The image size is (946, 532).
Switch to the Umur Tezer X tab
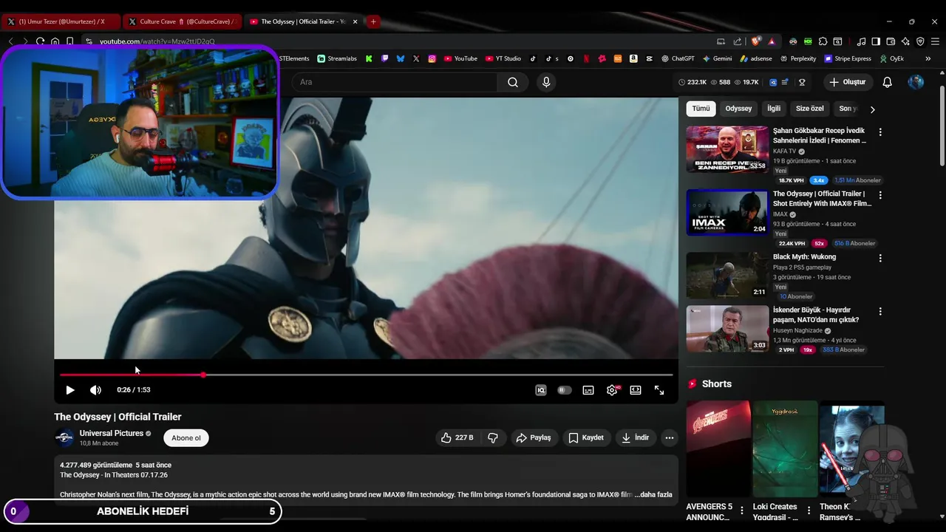point(59,21)
